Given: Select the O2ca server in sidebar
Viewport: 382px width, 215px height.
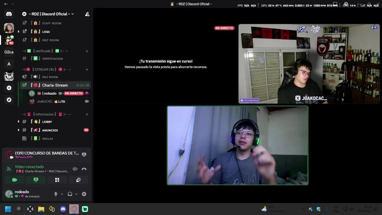Looking at the screenshot, I should click(x=9, y=52).
